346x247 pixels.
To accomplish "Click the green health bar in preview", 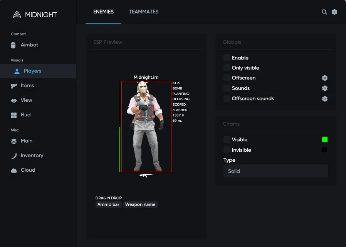I will (x=120, y=149).
